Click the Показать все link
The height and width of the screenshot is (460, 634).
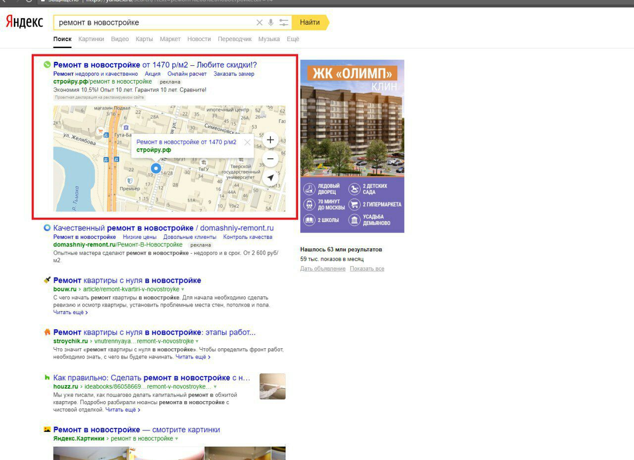click(367, 269)
